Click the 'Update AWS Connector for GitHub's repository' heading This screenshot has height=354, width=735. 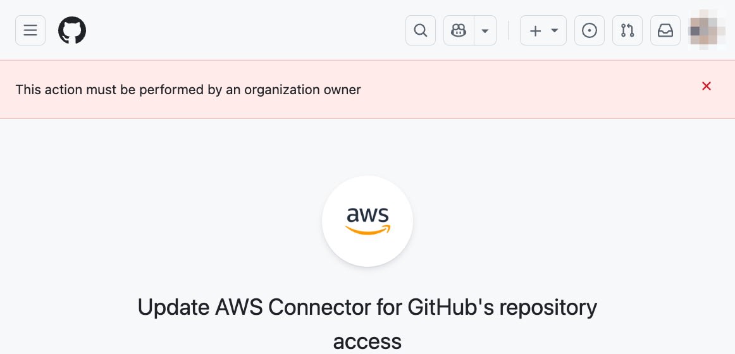(367, 308)
